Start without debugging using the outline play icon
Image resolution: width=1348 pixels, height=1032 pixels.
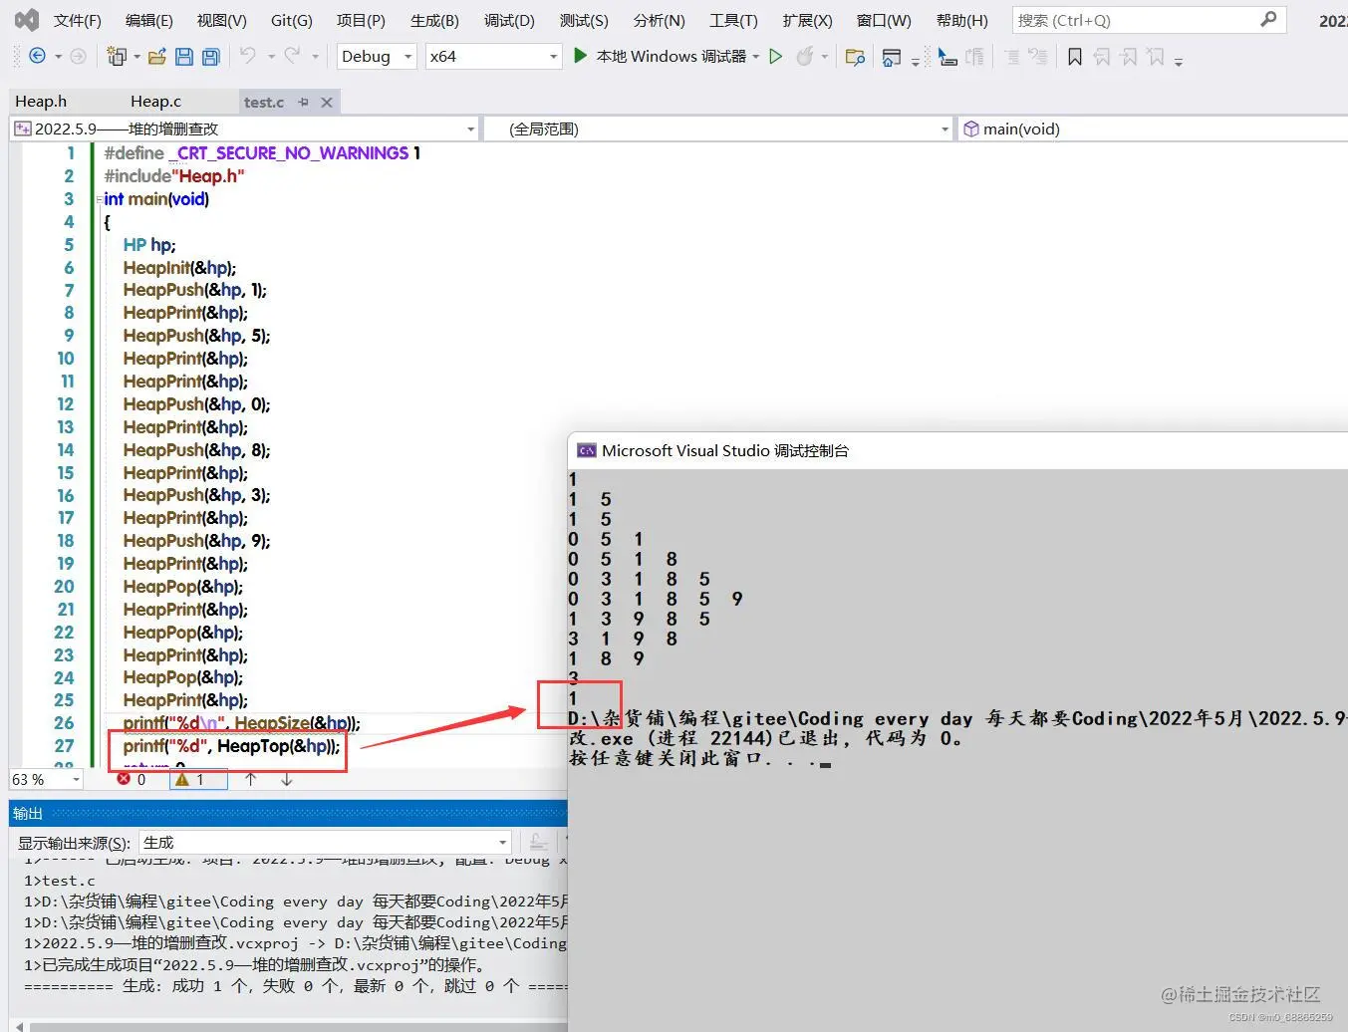click(776, 57)
